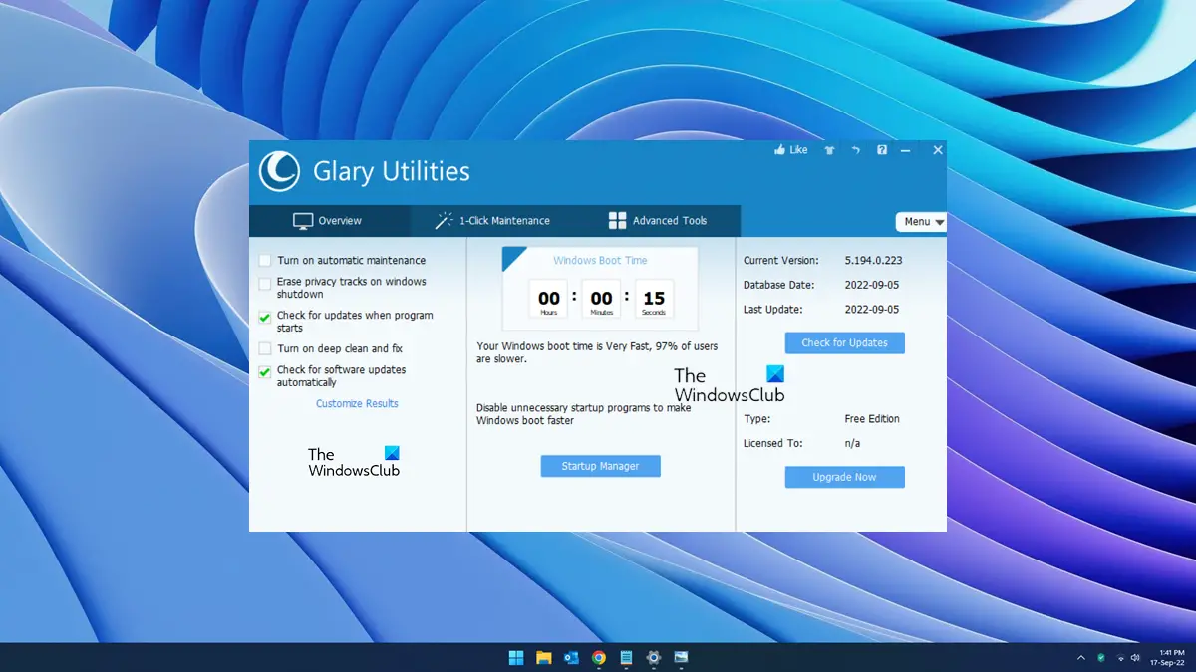1196x672 pixels.
Task: Switch to the Overview tab
Action: click(x=329, y=221)
